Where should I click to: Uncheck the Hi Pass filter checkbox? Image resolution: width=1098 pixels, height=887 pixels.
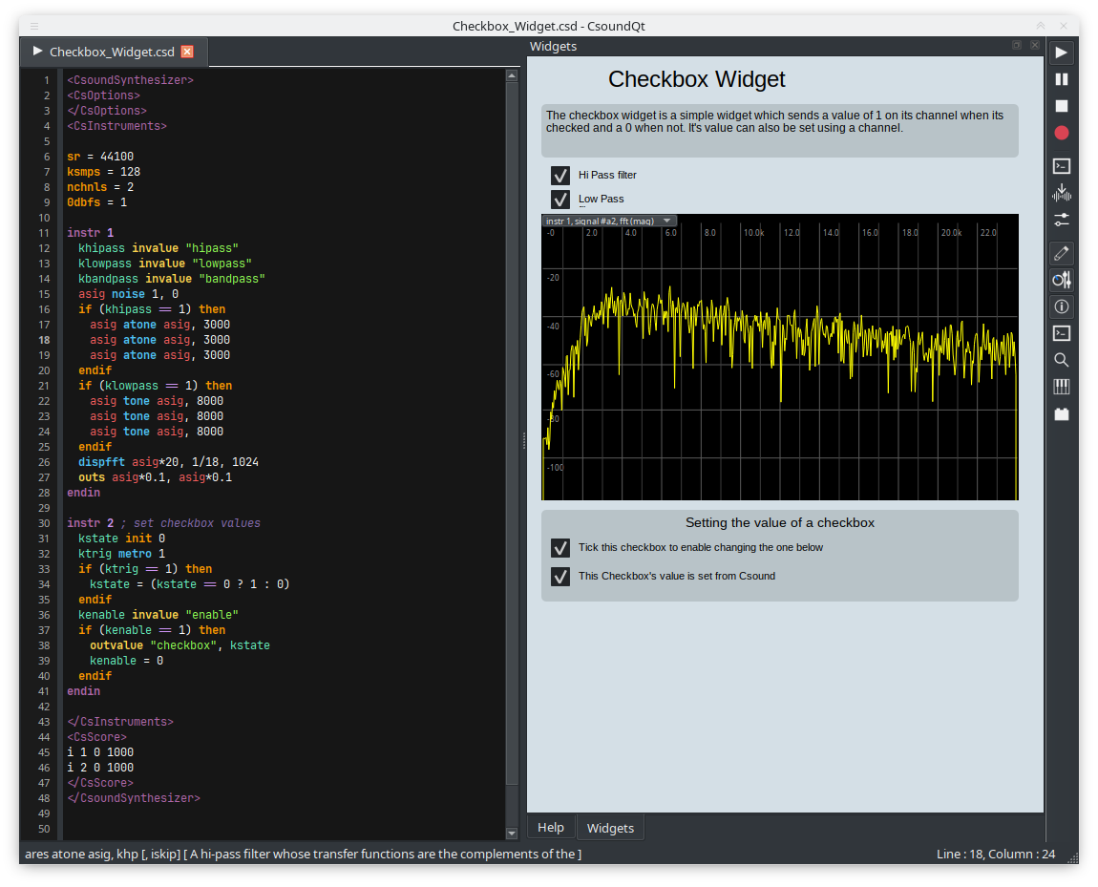click(560, 175)
